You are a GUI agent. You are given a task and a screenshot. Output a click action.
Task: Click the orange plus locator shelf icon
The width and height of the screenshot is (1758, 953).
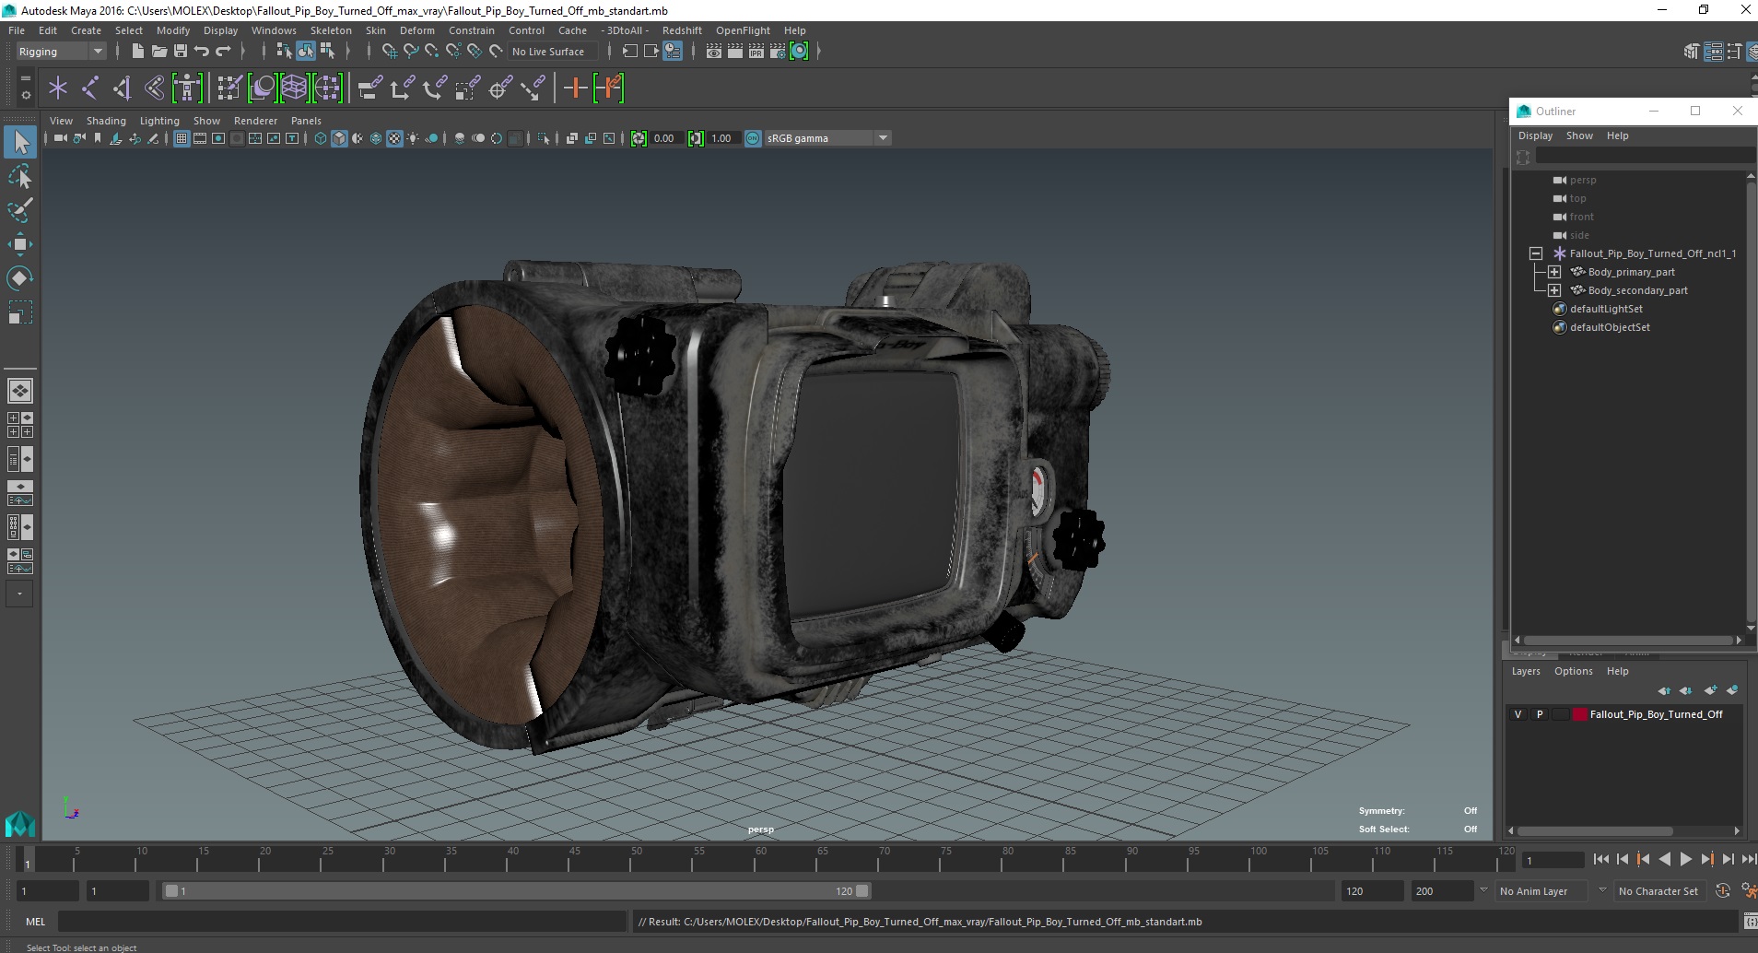(x=576, y=88)
